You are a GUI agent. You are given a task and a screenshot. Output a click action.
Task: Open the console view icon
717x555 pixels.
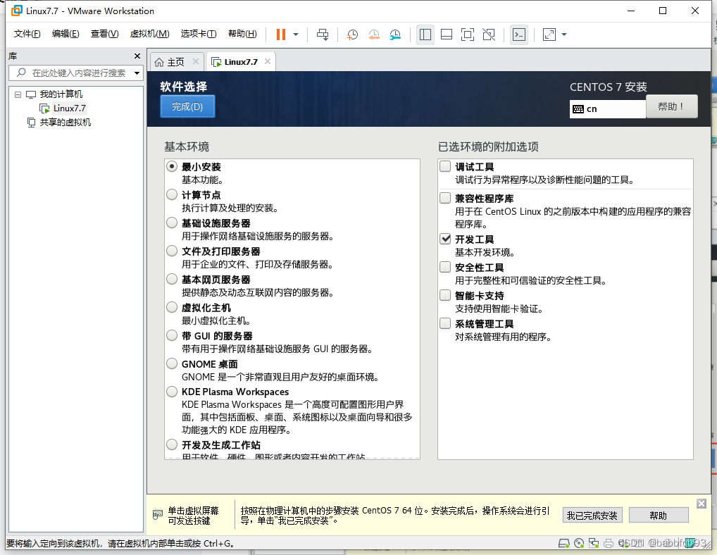tap(519, 35)
